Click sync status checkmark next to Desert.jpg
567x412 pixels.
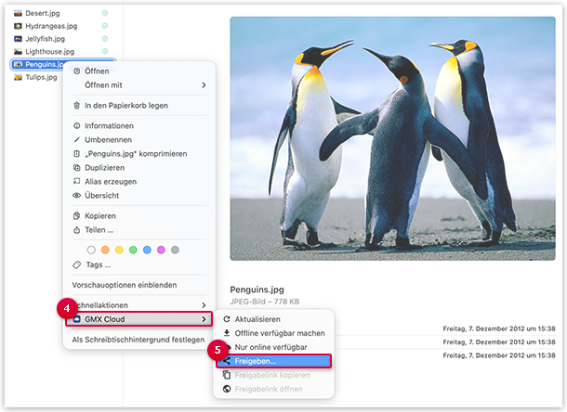104,14
